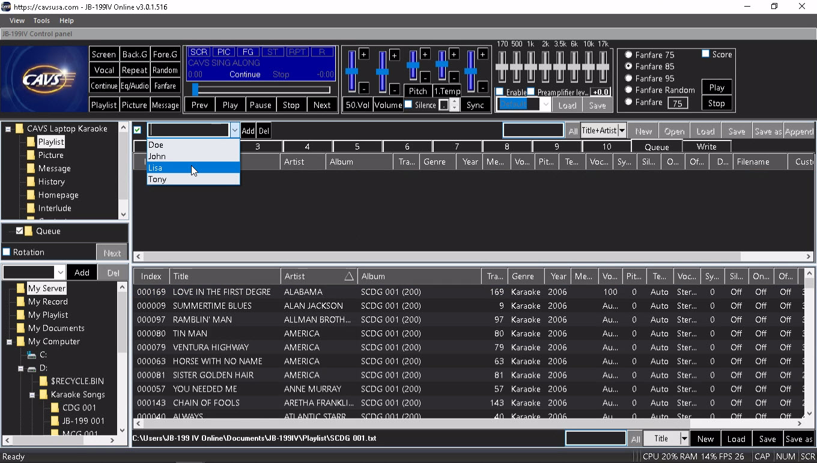Click the PIC indicator in the display
This screenshot has width=817, height=463.
[x=224, y=52]
